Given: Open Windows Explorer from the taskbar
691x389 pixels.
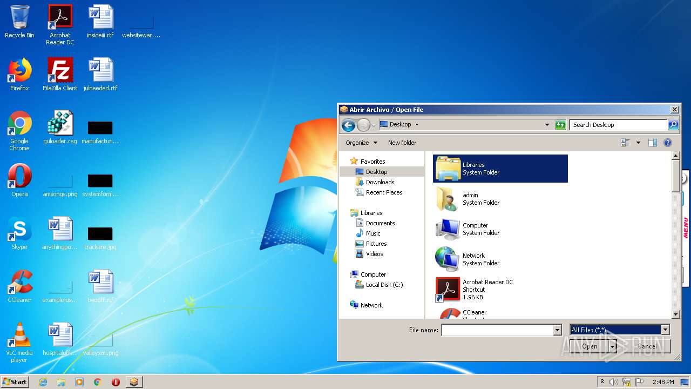Looking at the screenshot, I should pyautogui.click(x=61, y=382).
